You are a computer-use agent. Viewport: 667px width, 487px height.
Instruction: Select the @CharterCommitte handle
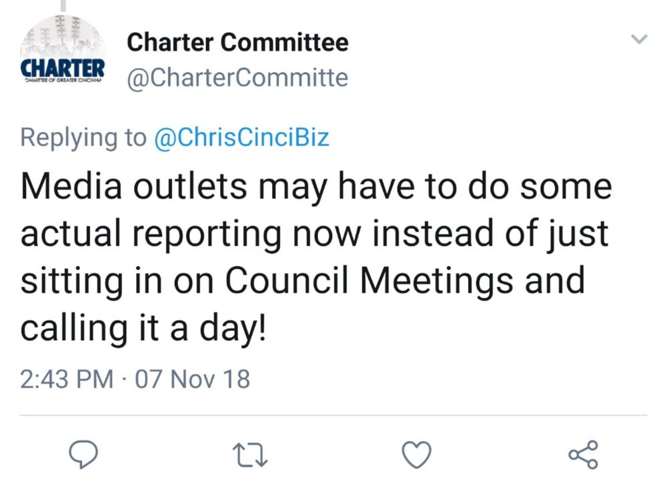[x=237, y=77]
